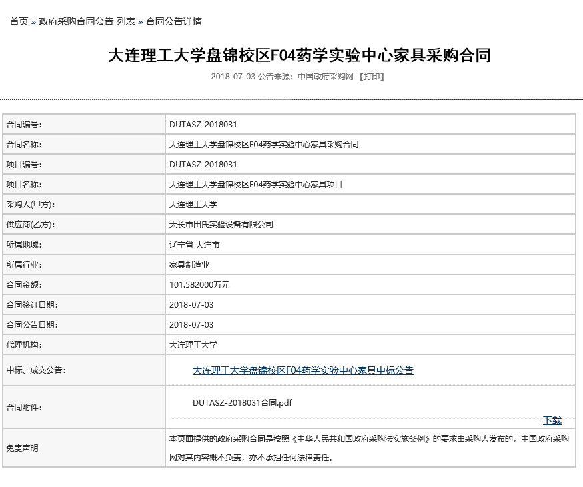Select the 合同编号 value DUTASZ-2018031
The height and width of the screenshot is (487, 583).
(203, 125)
